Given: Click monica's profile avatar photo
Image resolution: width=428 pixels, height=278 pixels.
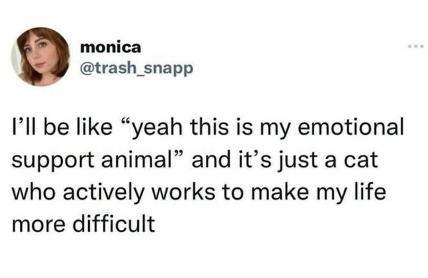Looking at the screenshot, I should 40,56.
